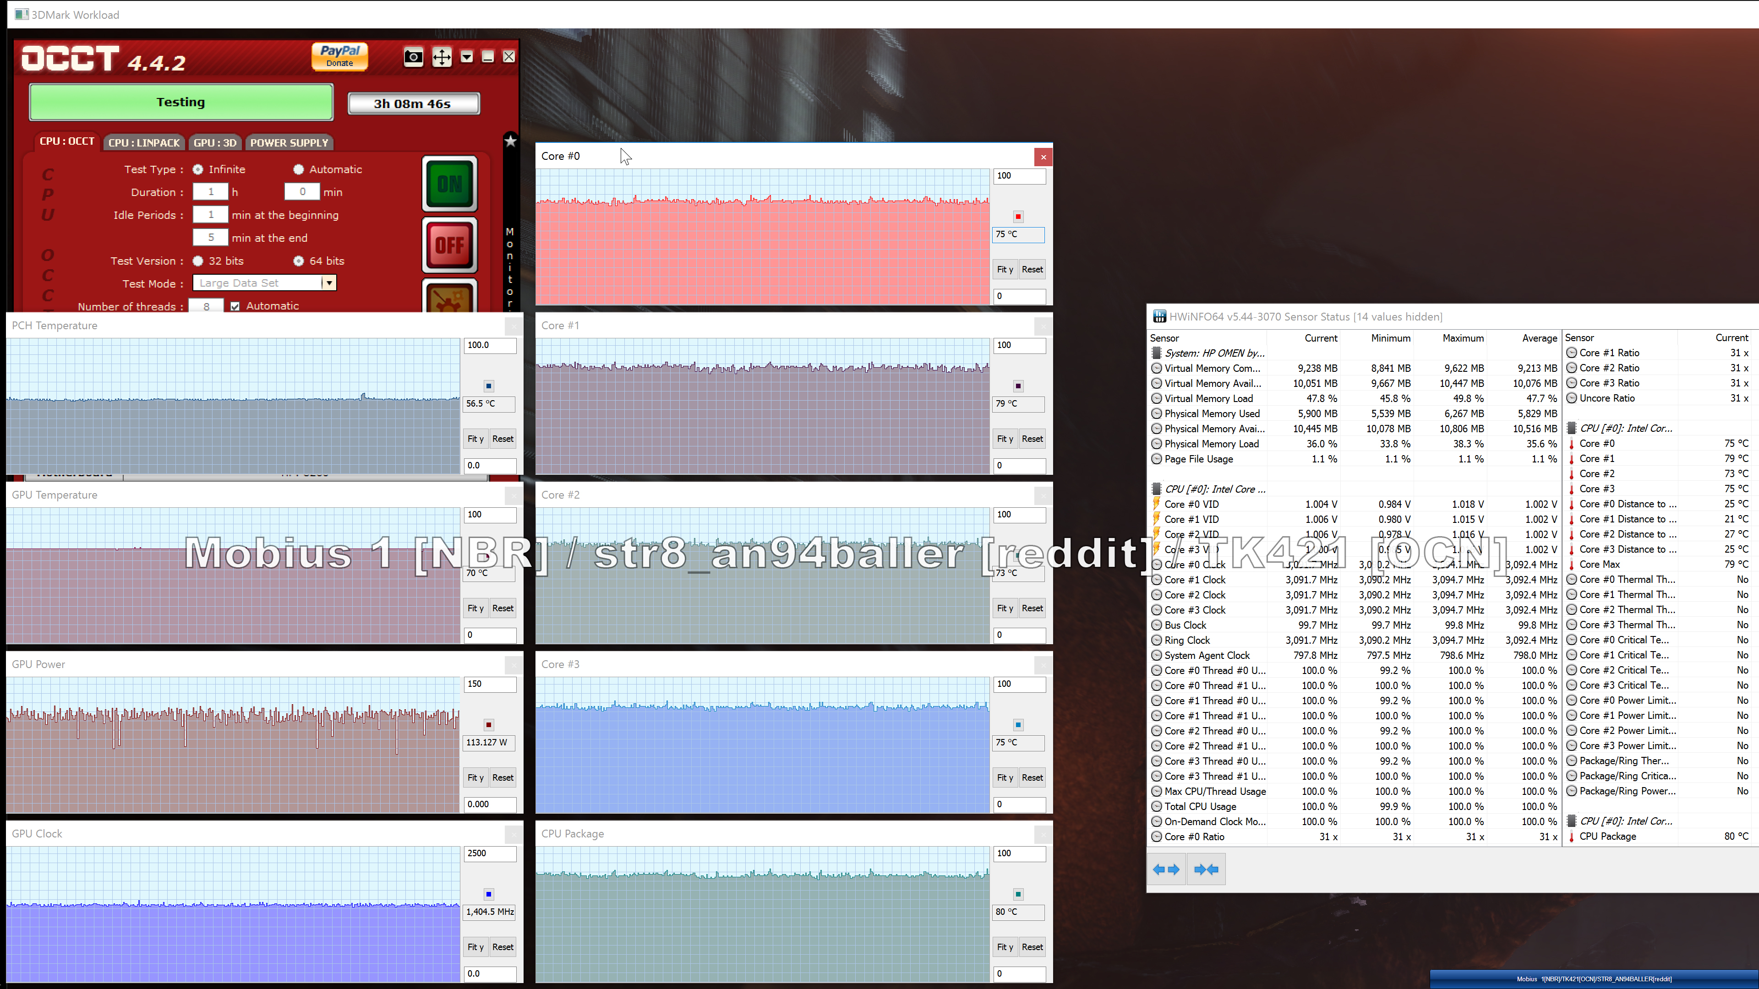Select Infinite test type radio button
1759x989 pixels.
(x=198, y=169)
